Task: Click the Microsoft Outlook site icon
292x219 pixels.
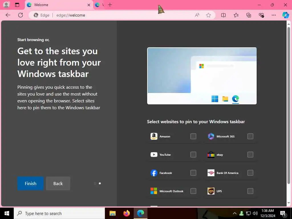Action: point(154,191)
